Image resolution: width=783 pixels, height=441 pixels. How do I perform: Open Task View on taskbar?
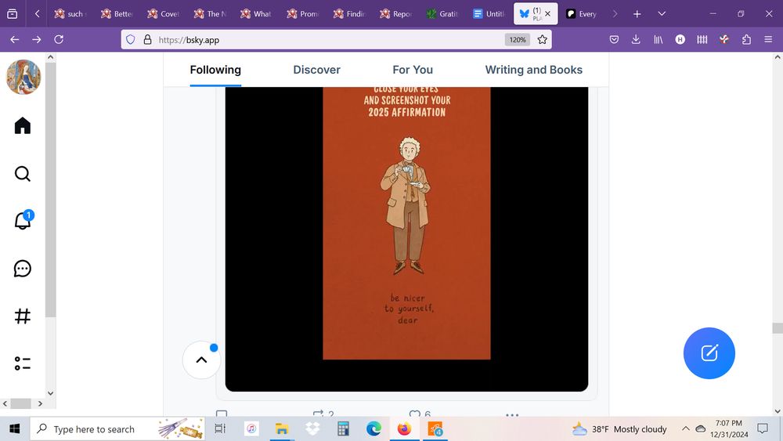click(220, 428)
